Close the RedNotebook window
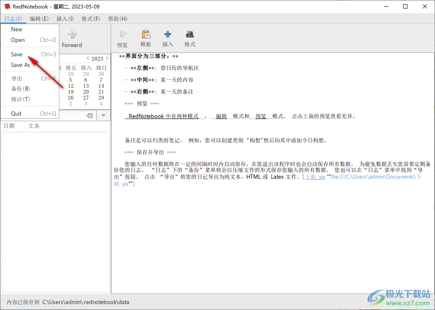This screenshot has width=435, height=310. pyautogui.click(x=425, y=6)
